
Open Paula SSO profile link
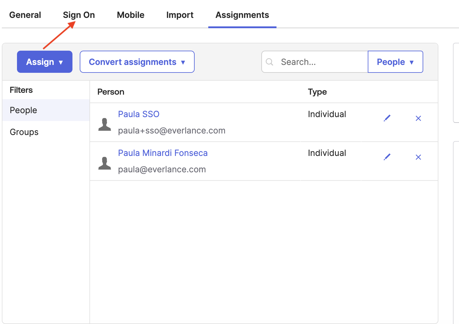(139, 114)
